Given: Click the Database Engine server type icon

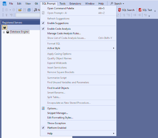Looking at the screenshot, I should [x=4, y=27].
